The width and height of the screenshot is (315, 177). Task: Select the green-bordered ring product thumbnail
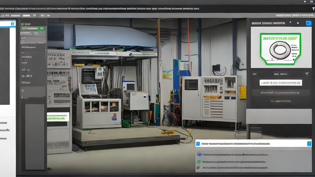click(x=281, y=49)
